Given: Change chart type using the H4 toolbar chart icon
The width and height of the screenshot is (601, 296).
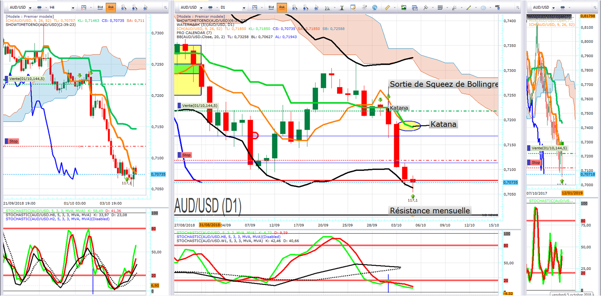Looking at the screenshot, I should coord(84,8).
